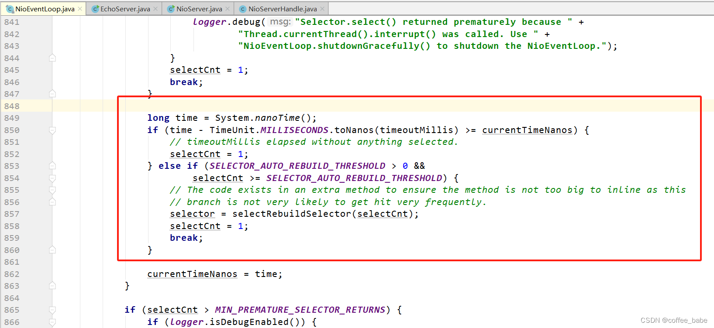Collapse code block at fold marker line 847
Viewport: 714px width, 328px height.
pos(52,94)
